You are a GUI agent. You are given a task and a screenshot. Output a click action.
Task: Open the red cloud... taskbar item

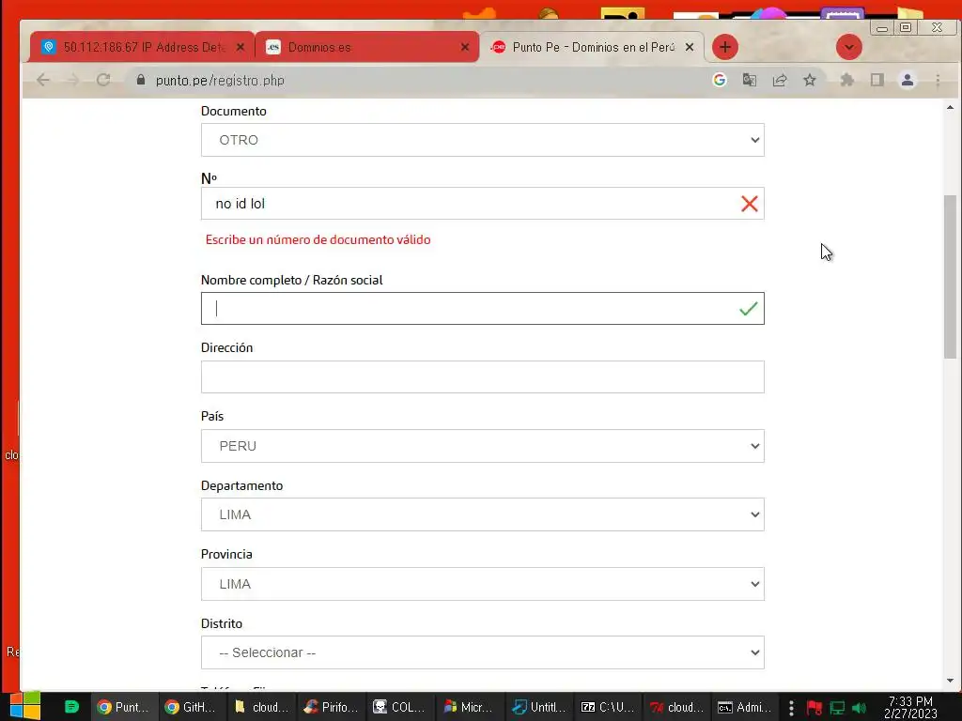(x=676, y=707)
